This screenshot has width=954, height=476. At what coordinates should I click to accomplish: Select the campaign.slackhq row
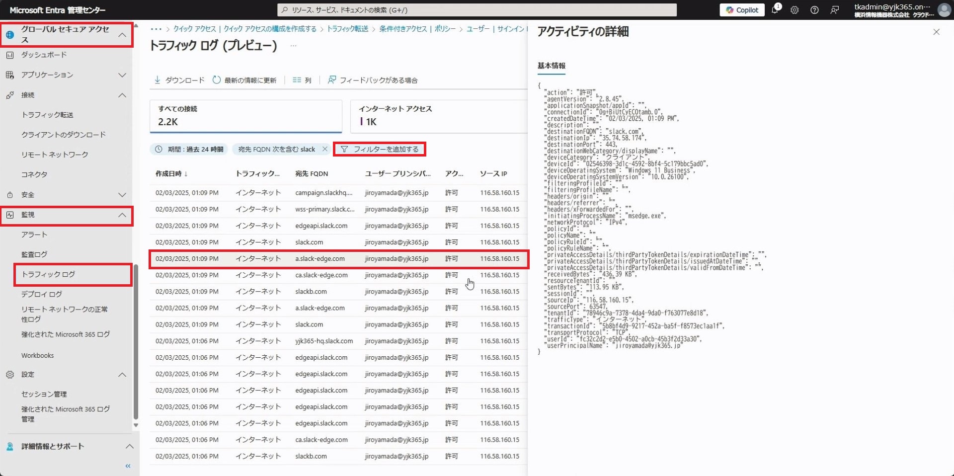[338, 193]
